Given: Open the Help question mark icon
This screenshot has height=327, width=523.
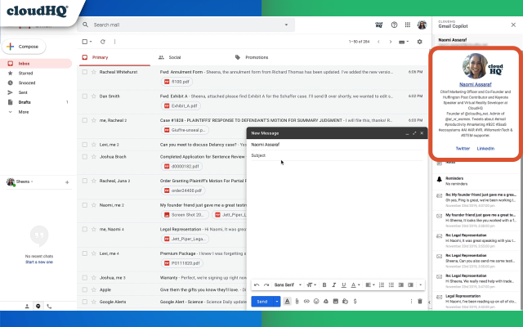Looking at the screenshot, I should click(x=394, y=25).
